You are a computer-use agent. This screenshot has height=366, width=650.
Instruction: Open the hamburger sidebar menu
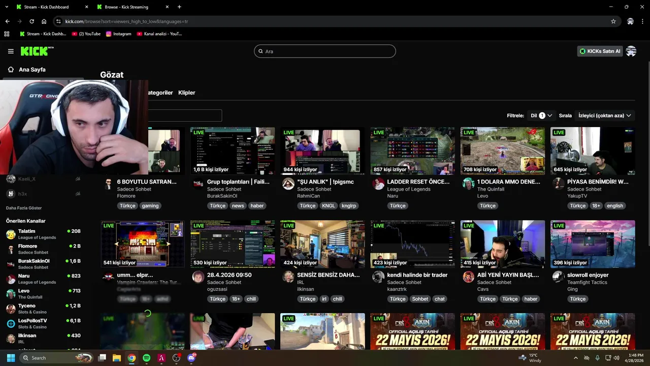coord(11,51)
